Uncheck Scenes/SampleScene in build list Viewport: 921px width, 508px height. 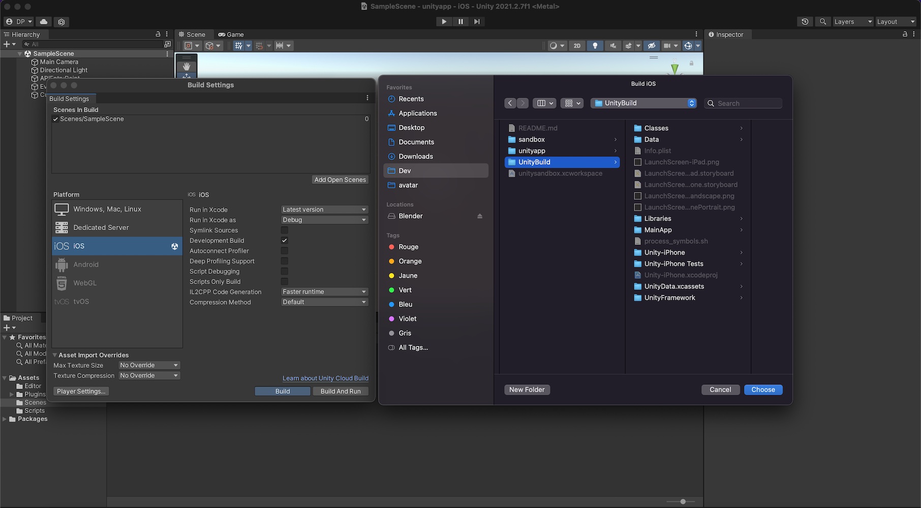55,119
